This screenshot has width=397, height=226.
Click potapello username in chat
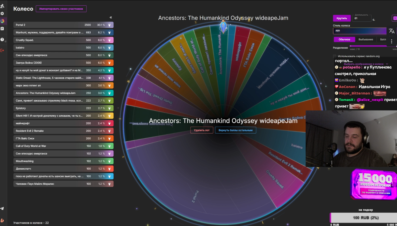352,67
